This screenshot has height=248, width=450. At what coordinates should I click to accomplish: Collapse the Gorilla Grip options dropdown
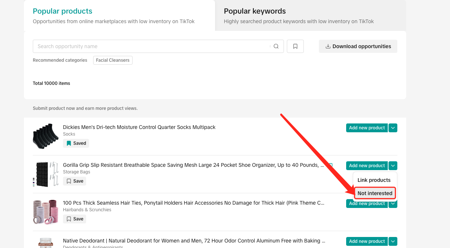tap(393, 166)
